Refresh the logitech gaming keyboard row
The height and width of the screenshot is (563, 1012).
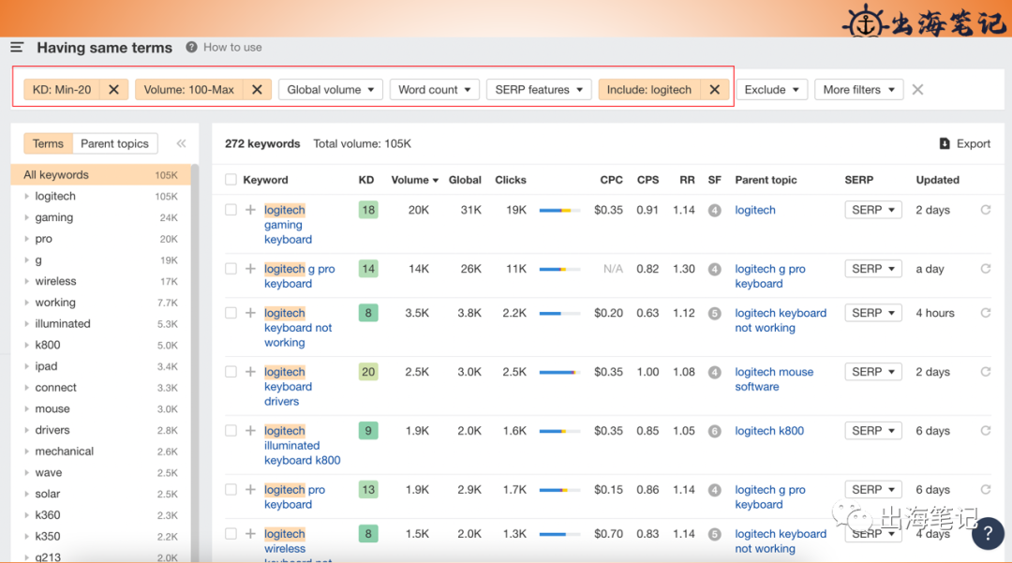coord(986,210)
